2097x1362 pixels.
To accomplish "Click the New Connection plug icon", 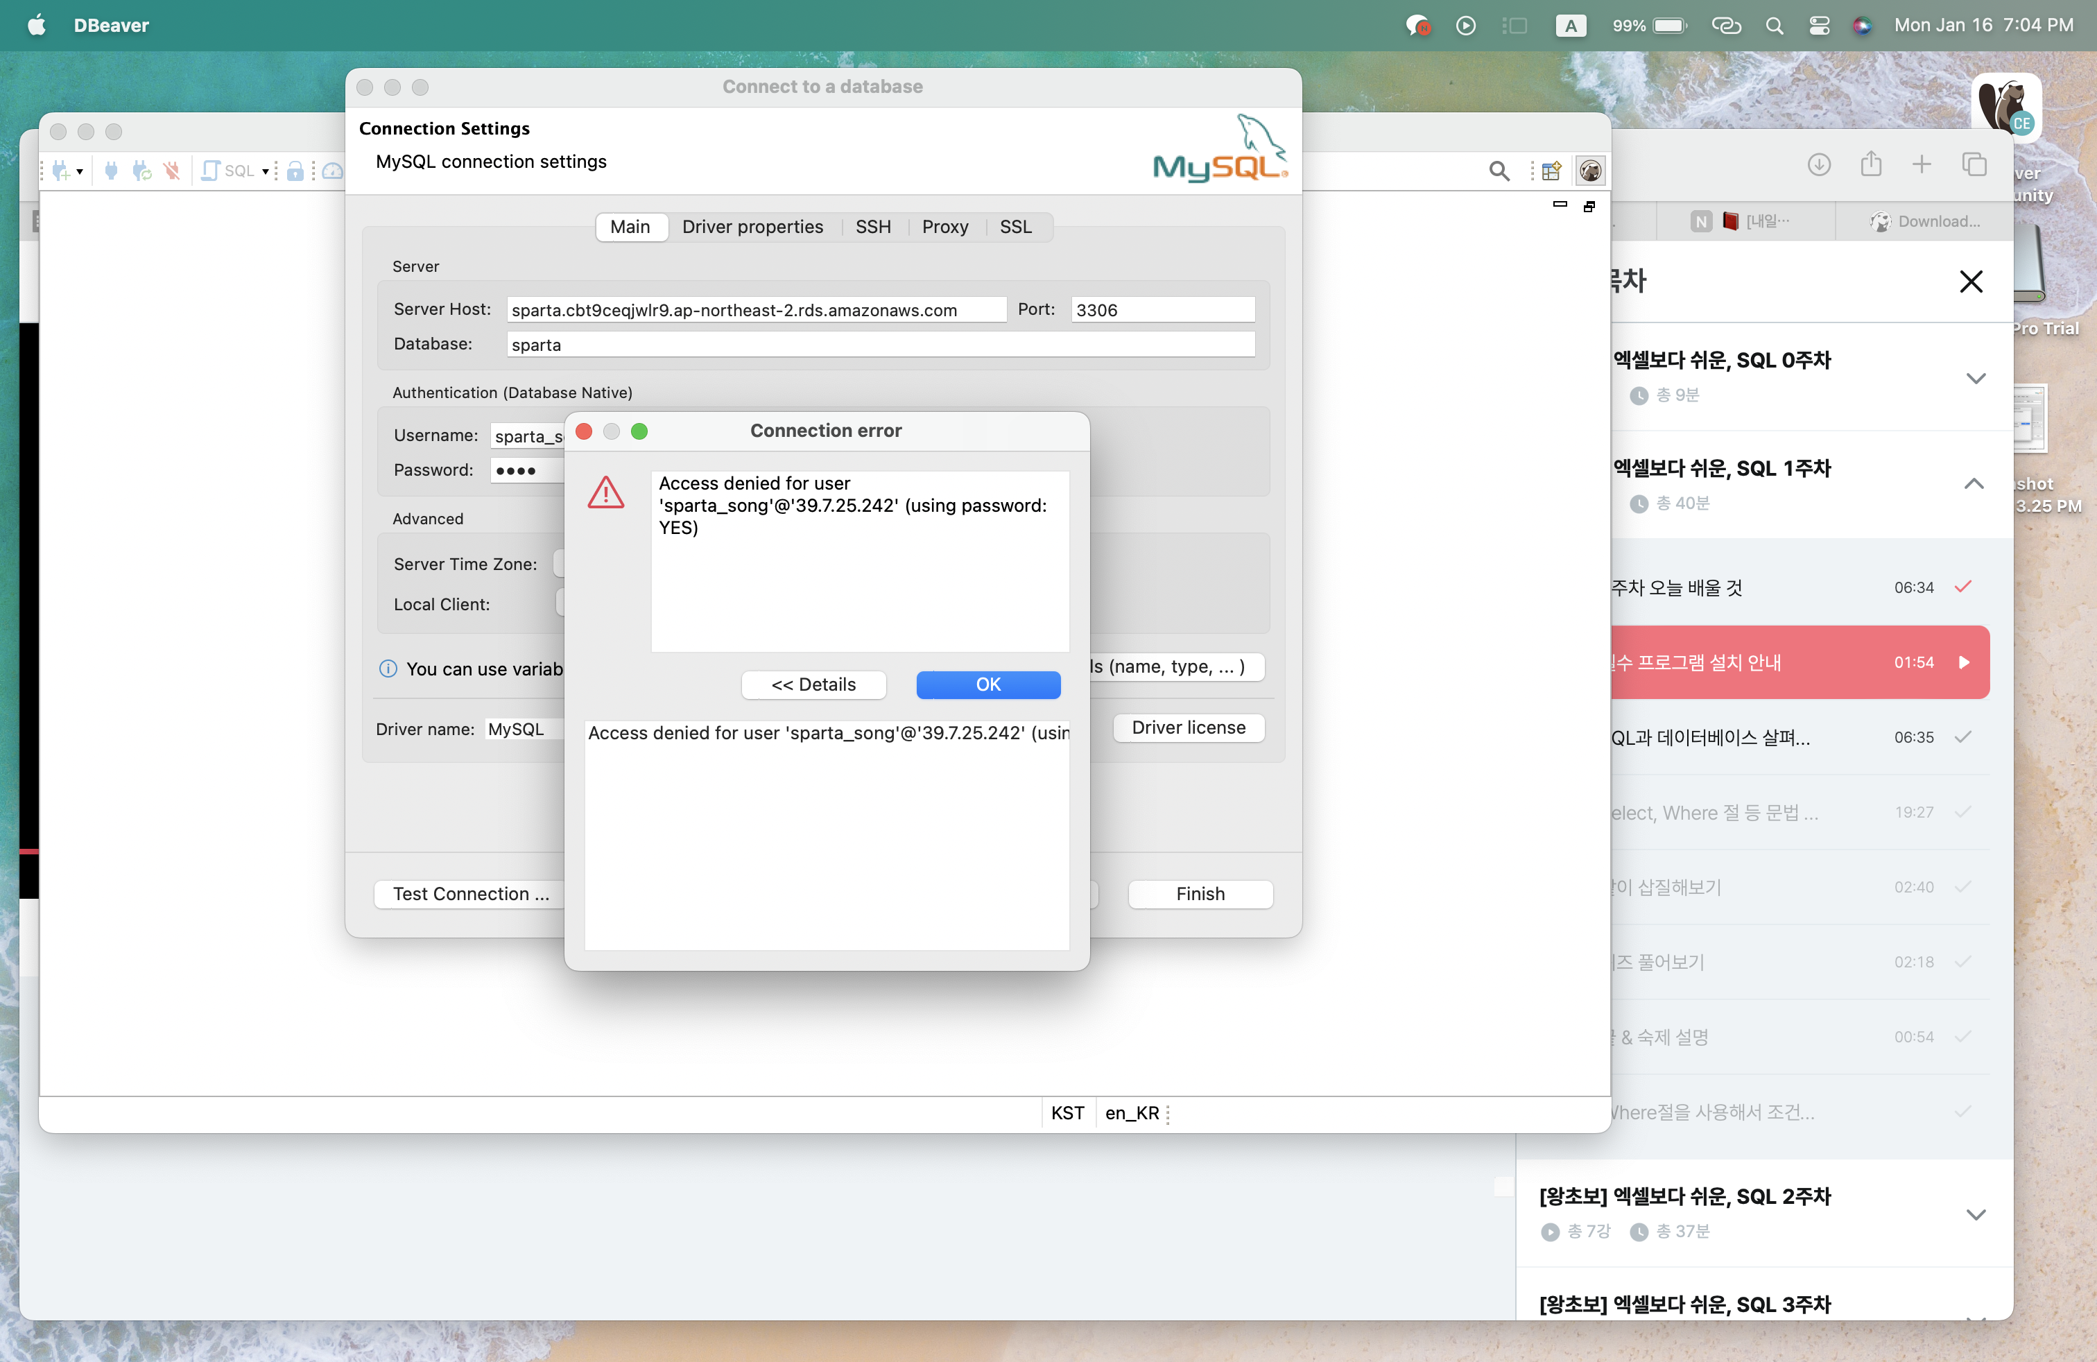I will coord(60,170).
